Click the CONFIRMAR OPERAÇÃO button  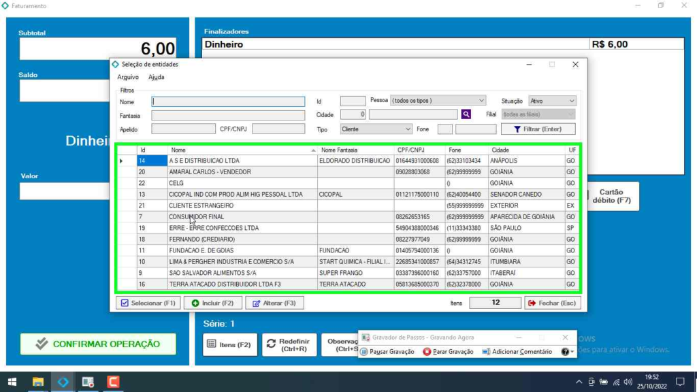pos(98,344)
